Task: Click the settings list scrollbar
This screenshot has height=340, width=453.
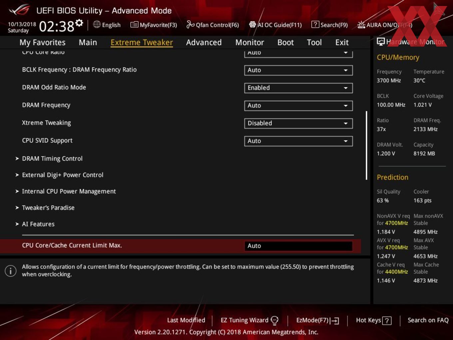Action: click(366, 146)
